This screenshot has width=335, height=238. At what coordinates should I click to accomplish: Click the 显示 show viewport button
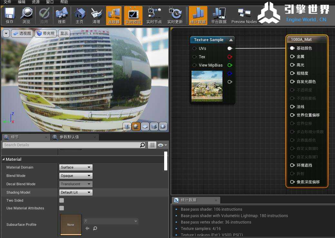[64, 33]
